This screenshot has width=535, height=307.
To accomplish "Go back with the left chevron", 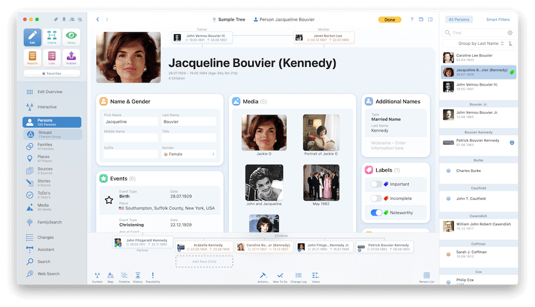I will coord(97,19).
